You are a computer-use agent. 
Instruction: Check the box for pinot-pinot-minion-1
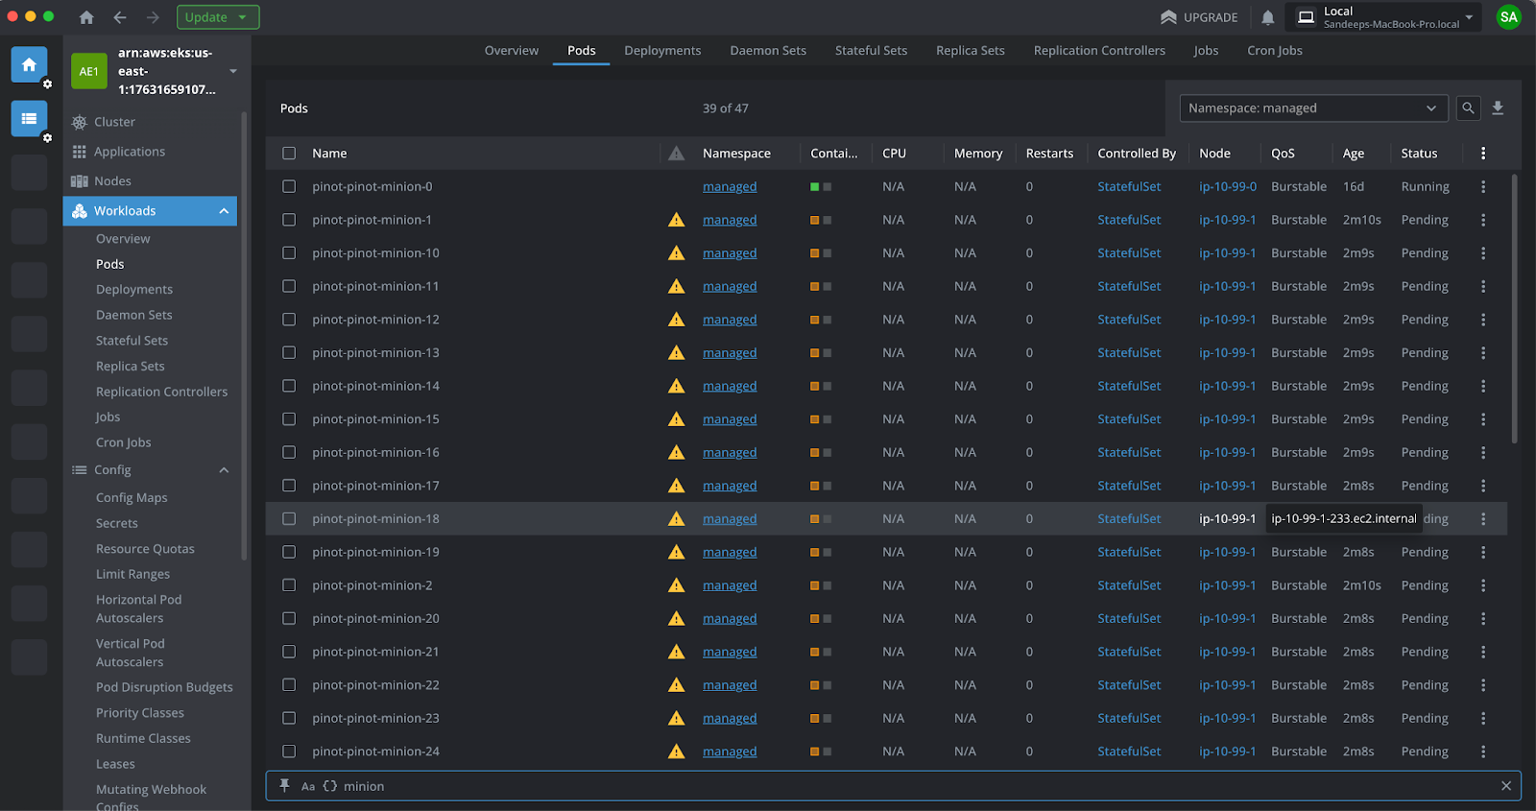[289, 220]
